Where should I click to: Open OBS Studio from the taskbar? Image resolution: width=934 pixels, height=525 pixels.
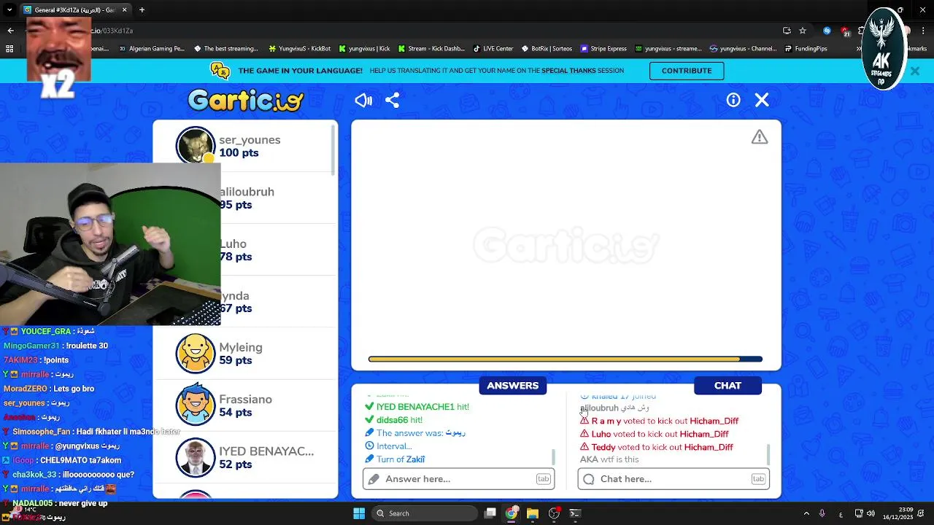pyautogui.click(x=554, y=513)
